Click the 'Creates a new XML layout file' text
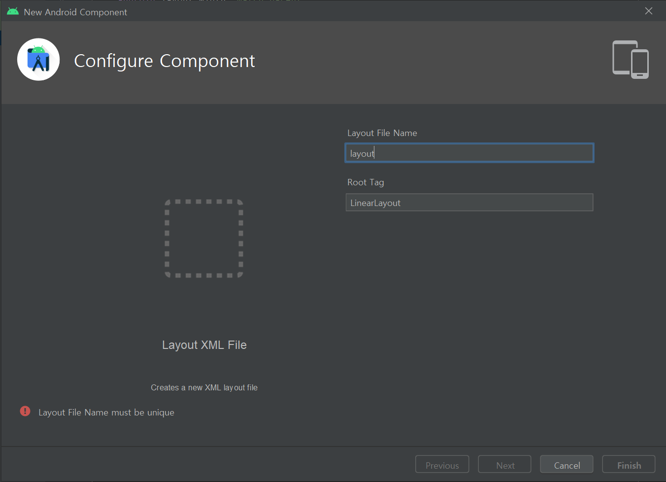Image resolution: width=666 pixels, height=482 pixels. (x=204, y=388)
